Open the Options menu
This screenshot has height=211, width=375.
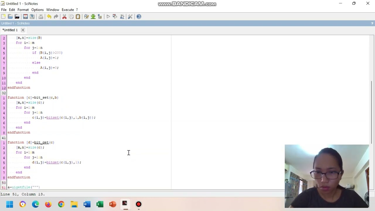point(37,10)
